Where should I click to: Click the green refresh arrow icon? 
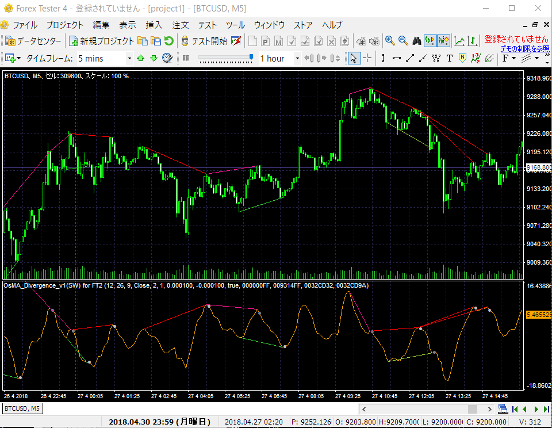click(168, 41)
